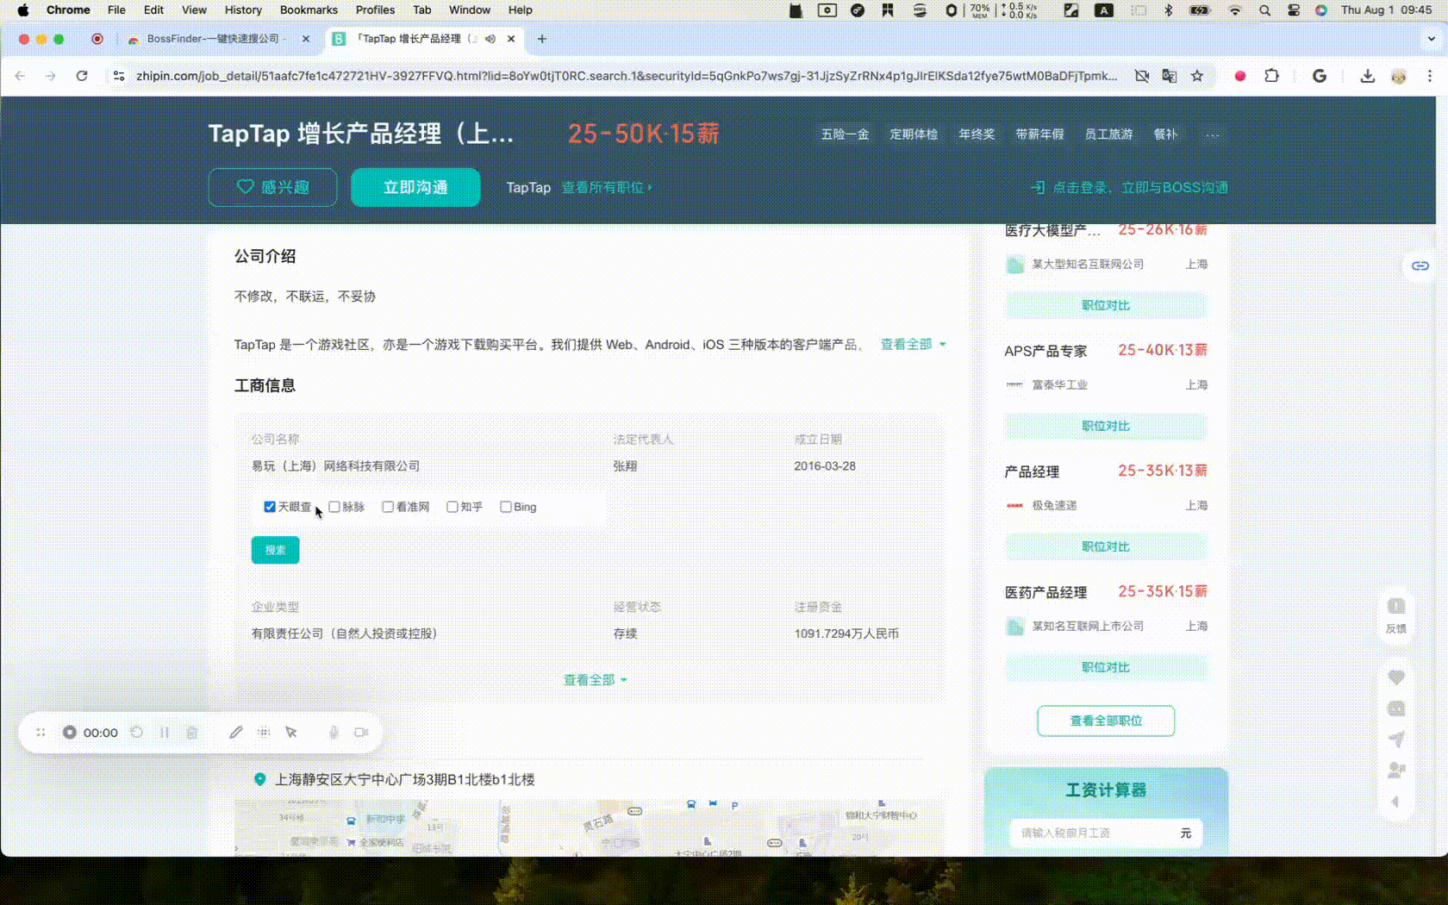This screenshot has height=905, width=1448.
Task: Click the 感兴趣 button
Action: point(272,187)
